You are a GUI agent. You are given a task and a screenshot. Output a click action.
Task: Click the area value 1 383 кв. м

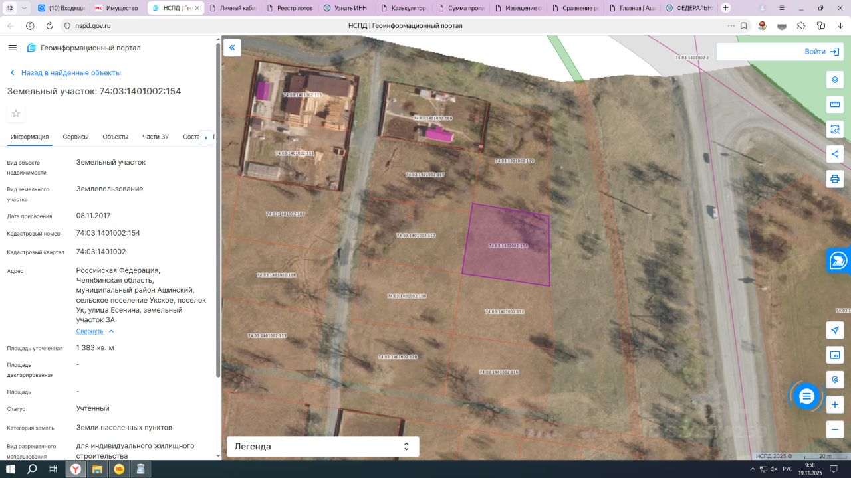95,348
